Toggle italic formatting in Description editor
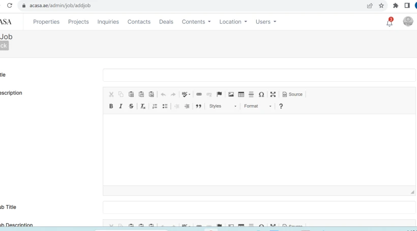The height and width of the screenshot is (231, 417). point(121,106)
